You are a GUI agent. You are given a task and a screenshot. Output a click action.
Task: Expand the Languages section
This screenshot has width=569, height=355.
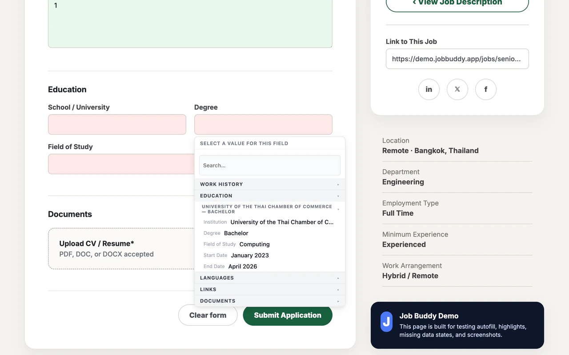pyautogui.click(x=270, y=278)
